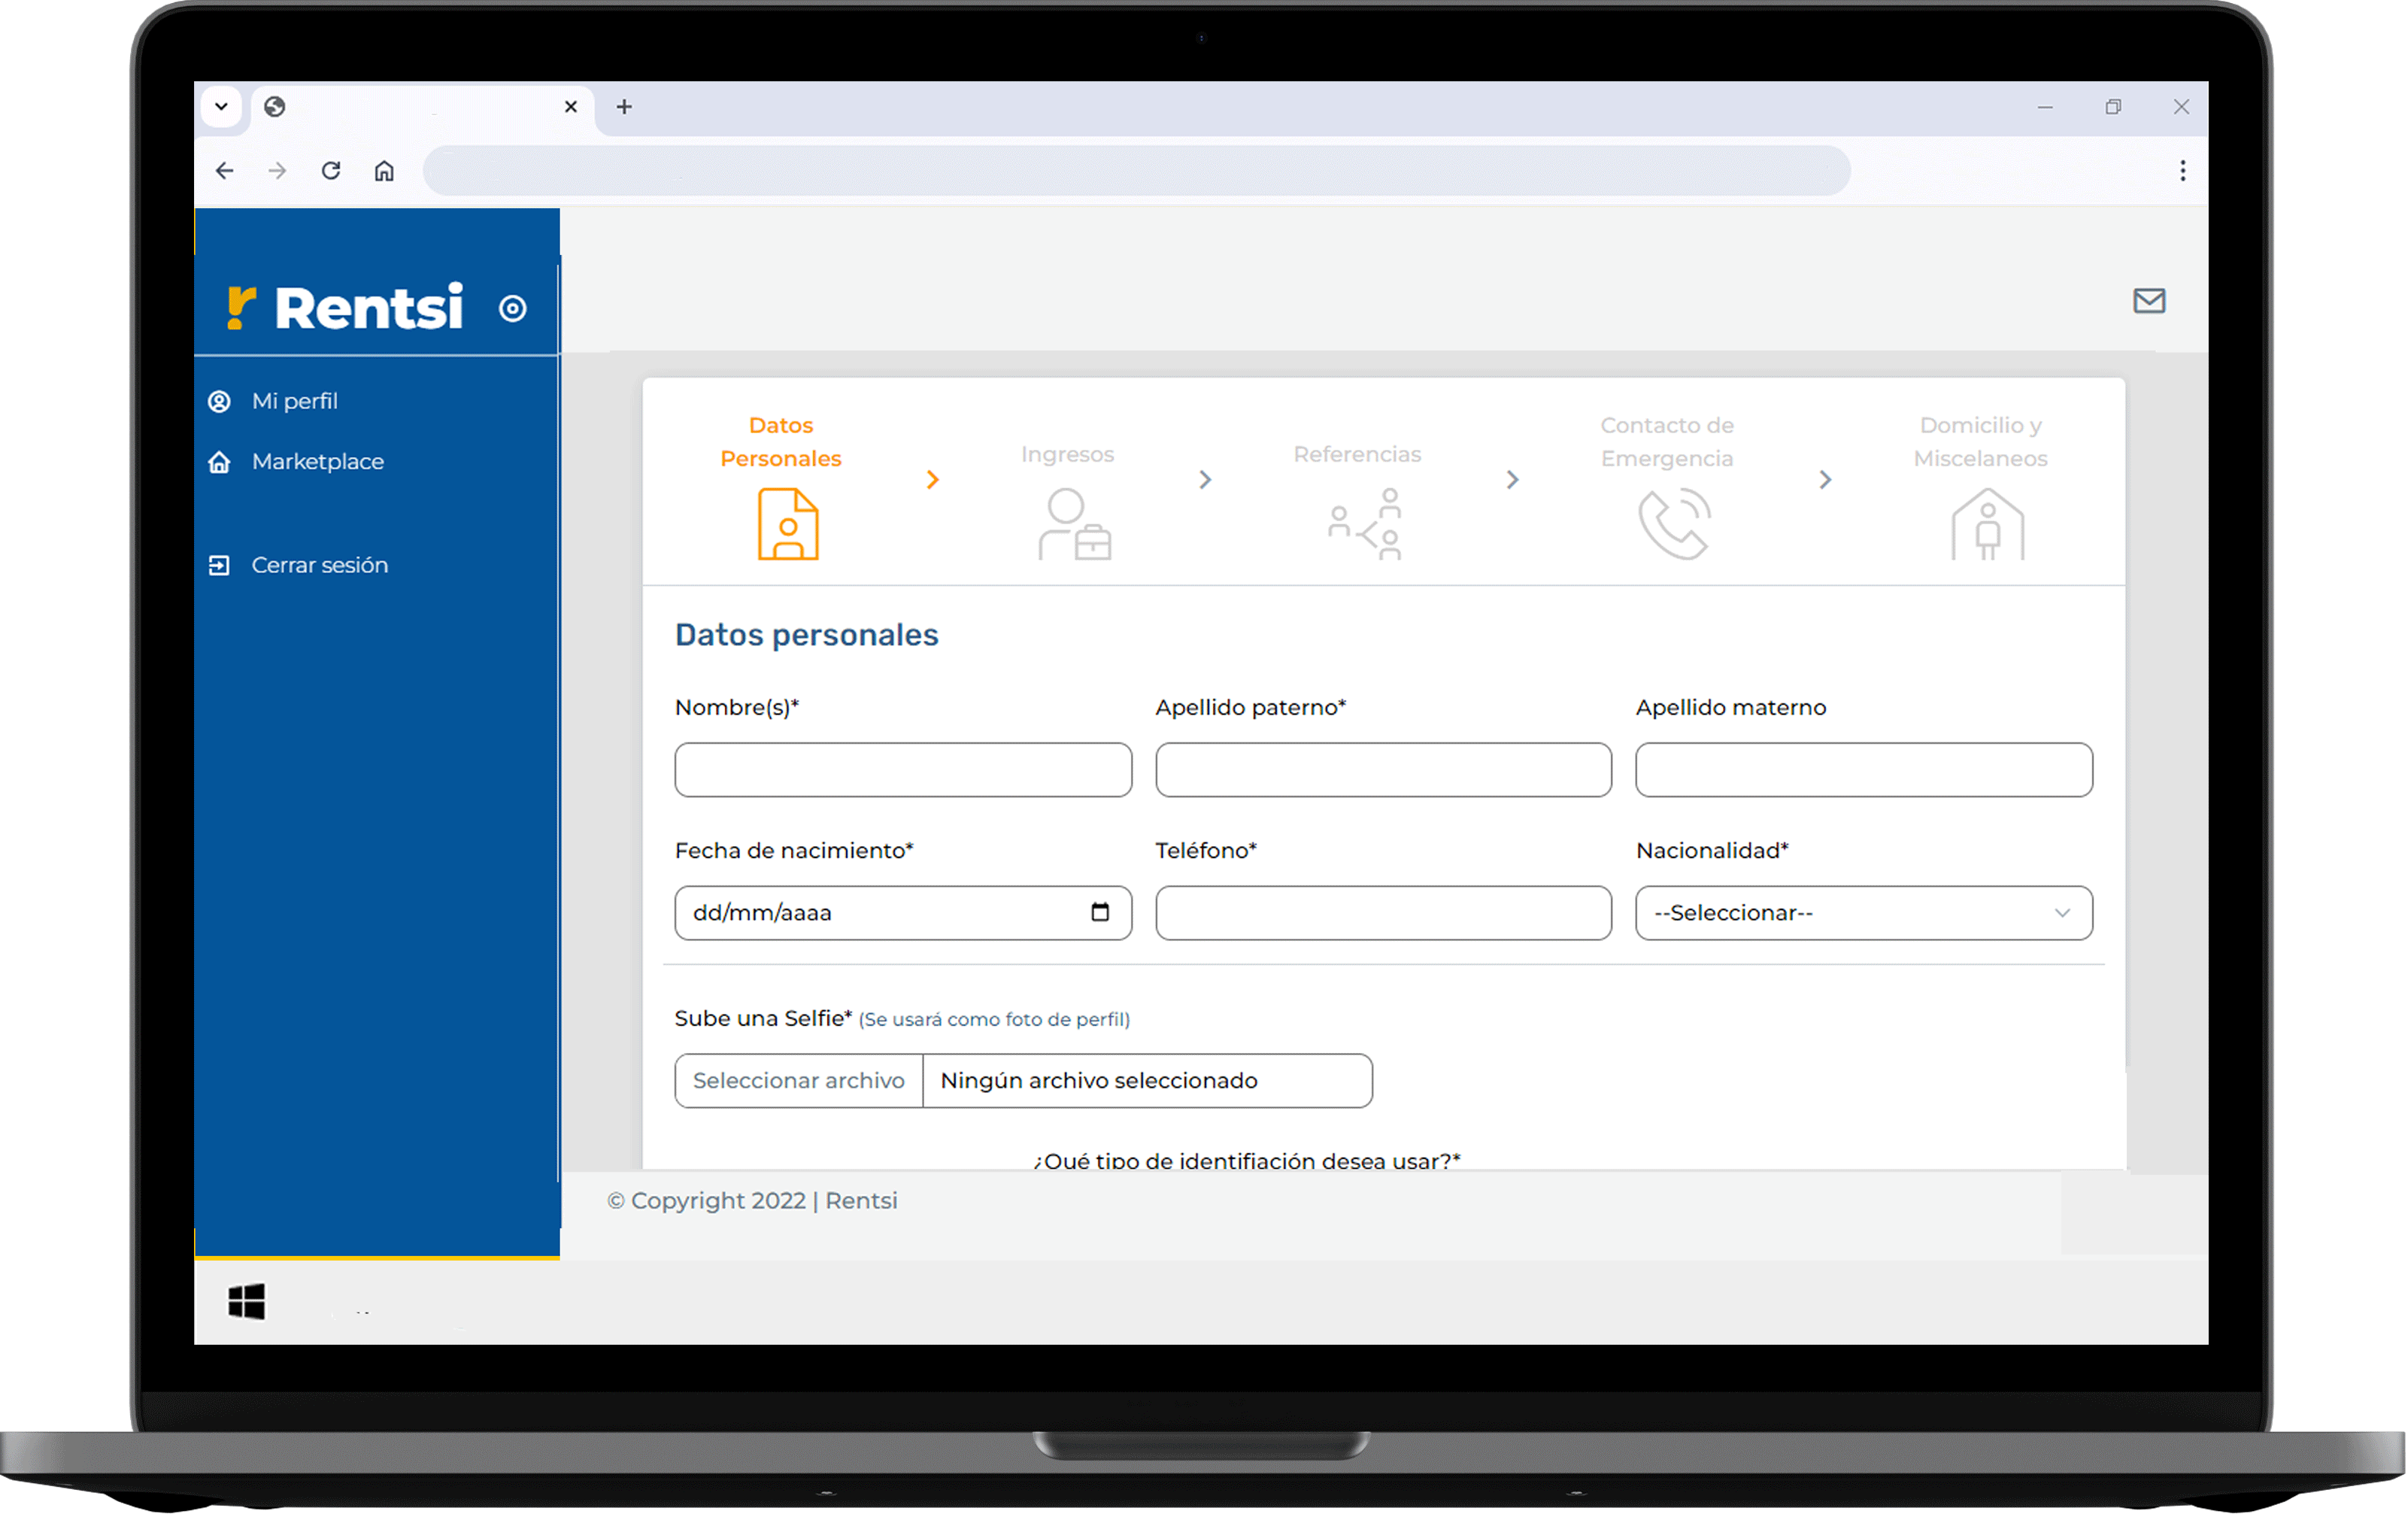Open the Nacionalidad dropdown

[x=1864, y=913]
